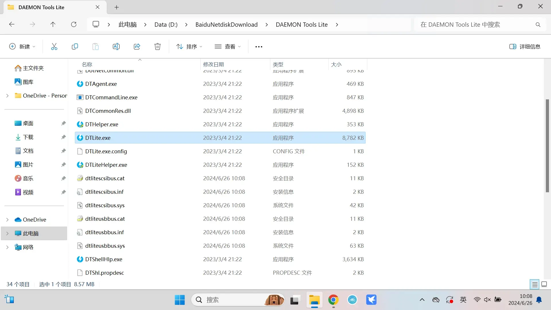Toggle the details pane (详细信息)

click(x=525, y=46)
